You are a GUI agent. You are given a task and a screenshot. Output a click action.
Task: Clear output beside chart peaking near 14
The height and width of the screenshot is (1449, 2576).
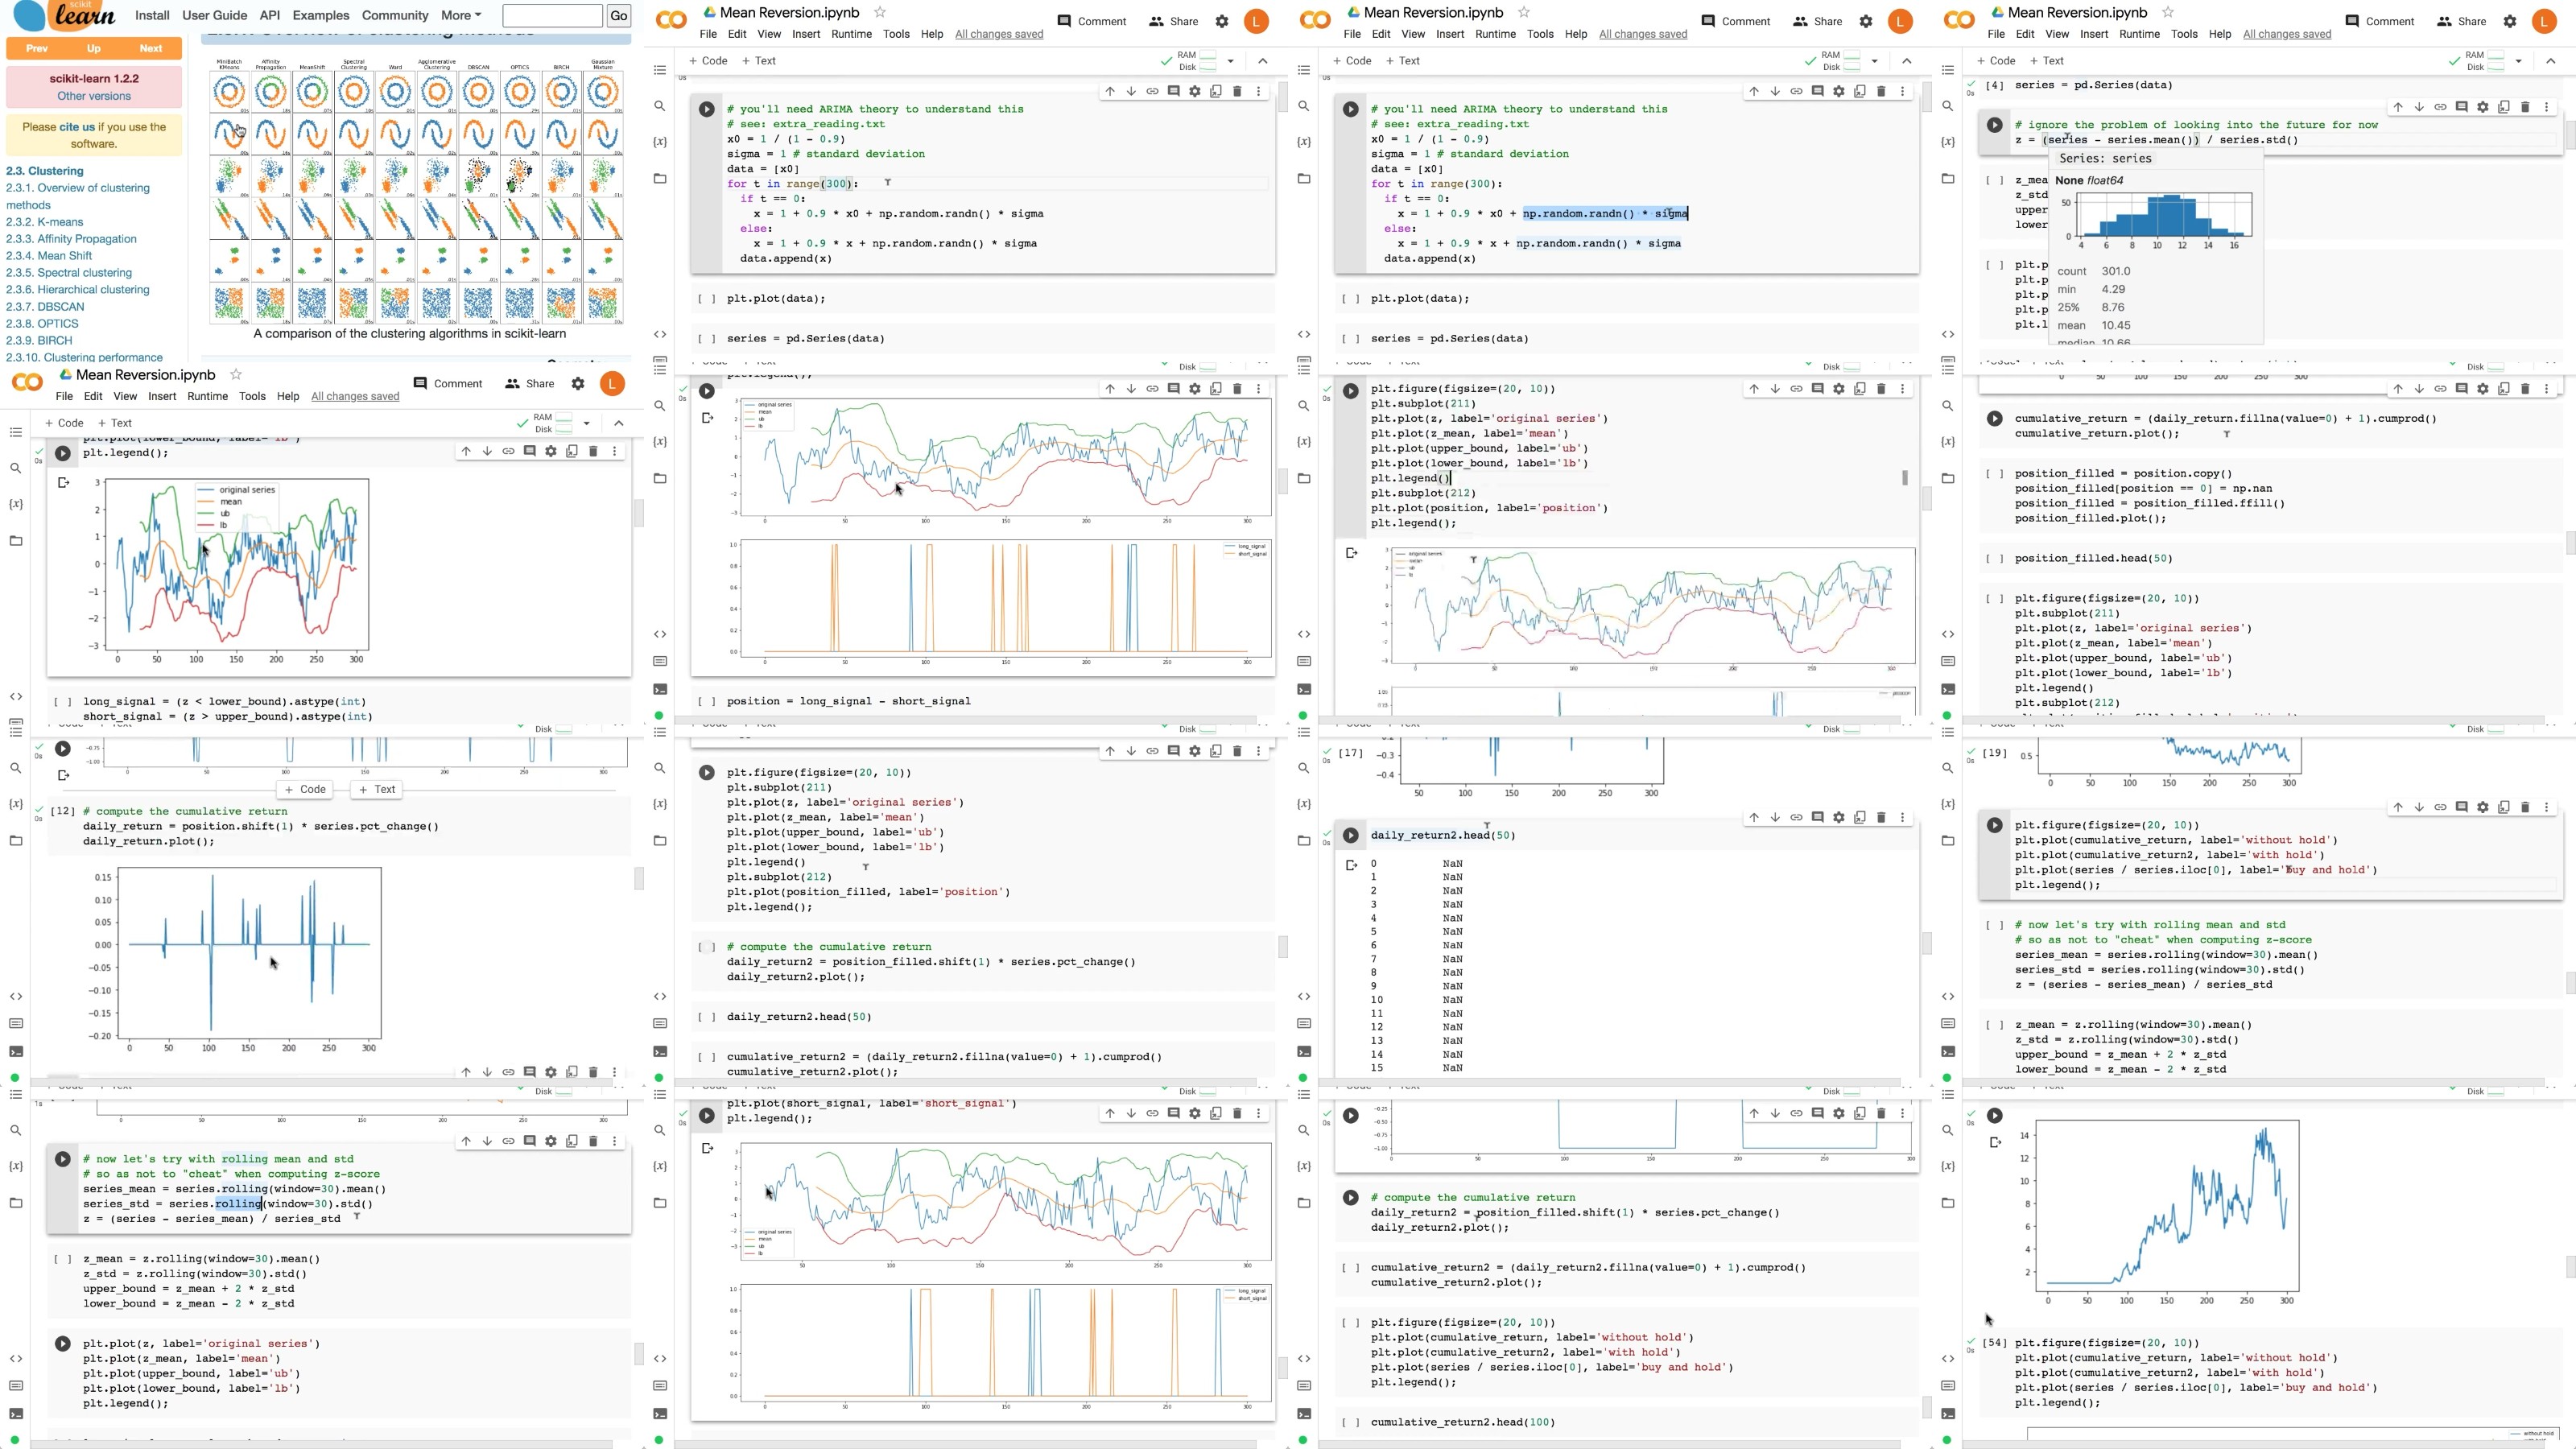[1995, 1142]
